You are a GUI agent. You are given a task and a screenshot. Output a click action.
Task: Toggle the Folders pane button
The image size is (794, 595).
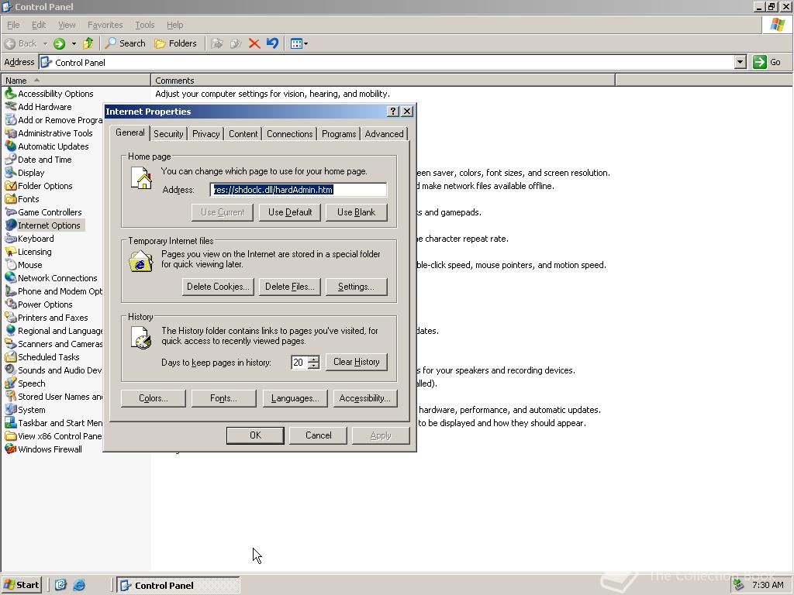click(x=175, y=43)
